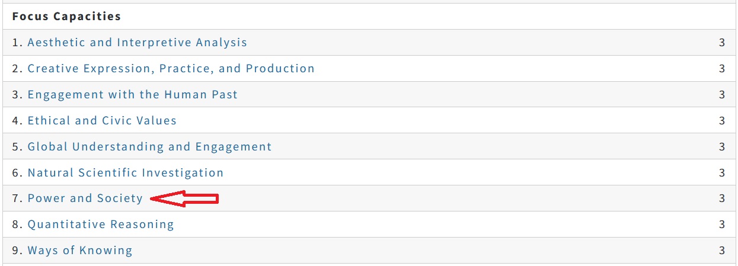This screenshot has width=738, height=266.
Task: Click credit value in Power and Society row
Action: click(x=721, y=198)
